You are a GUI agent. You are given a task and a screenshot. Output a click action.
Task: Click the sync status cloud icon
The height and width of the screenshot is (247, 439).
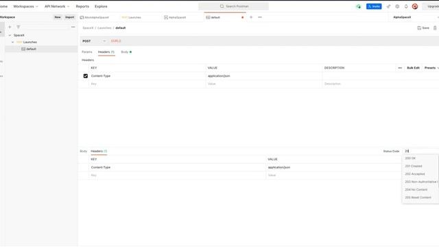[x=358, y=6]
